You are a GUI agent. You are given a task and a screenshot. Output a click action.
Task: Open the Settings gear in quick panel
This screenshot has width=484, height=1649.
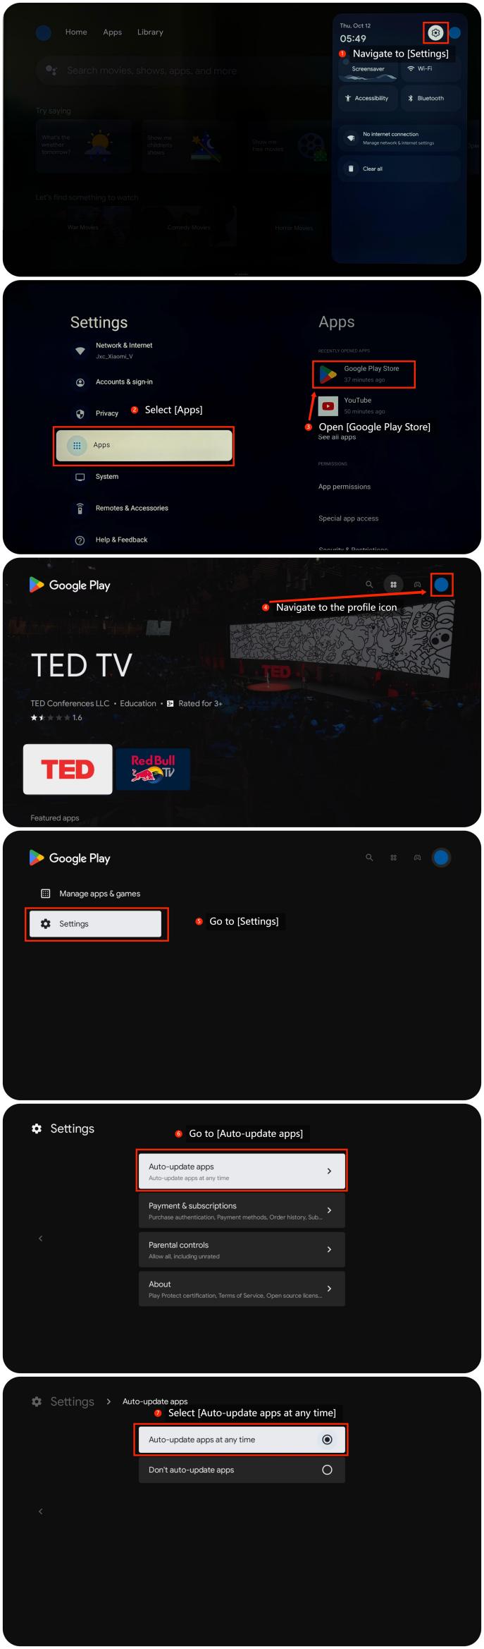point(435,32)
